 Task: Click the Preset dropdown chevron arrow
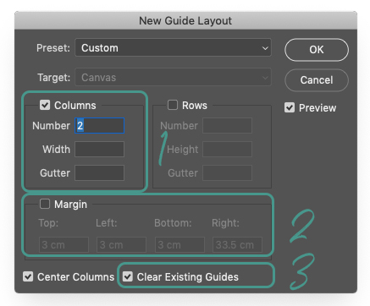pos(265,48)
